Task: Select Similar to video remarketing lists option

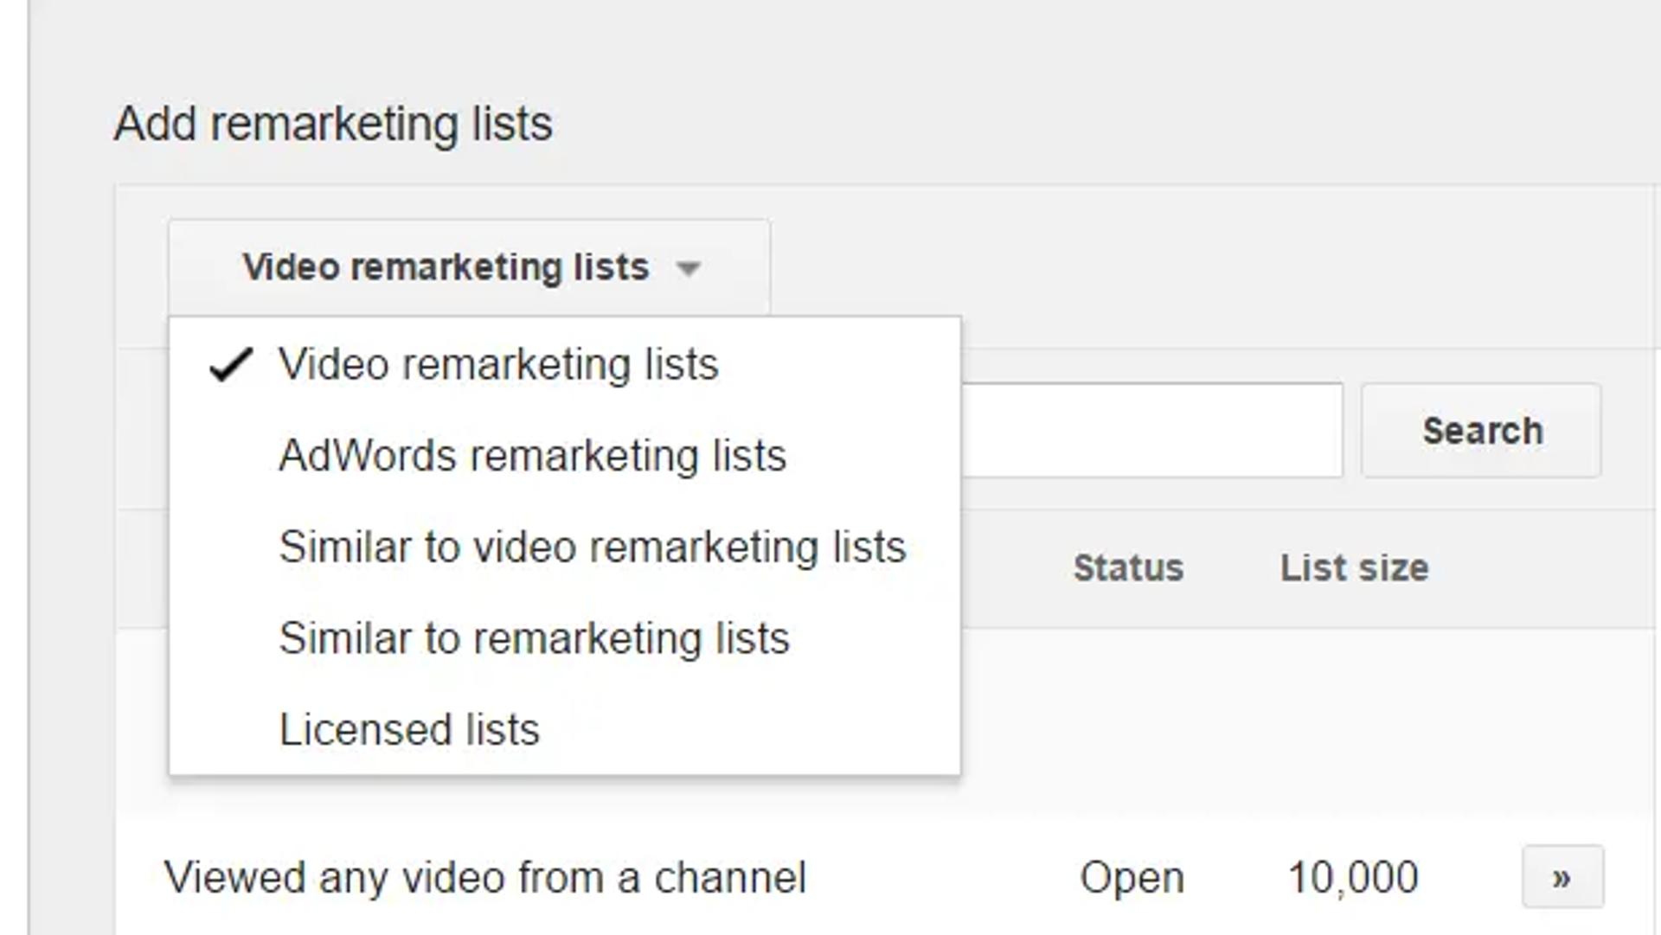Action: [565, 548]
